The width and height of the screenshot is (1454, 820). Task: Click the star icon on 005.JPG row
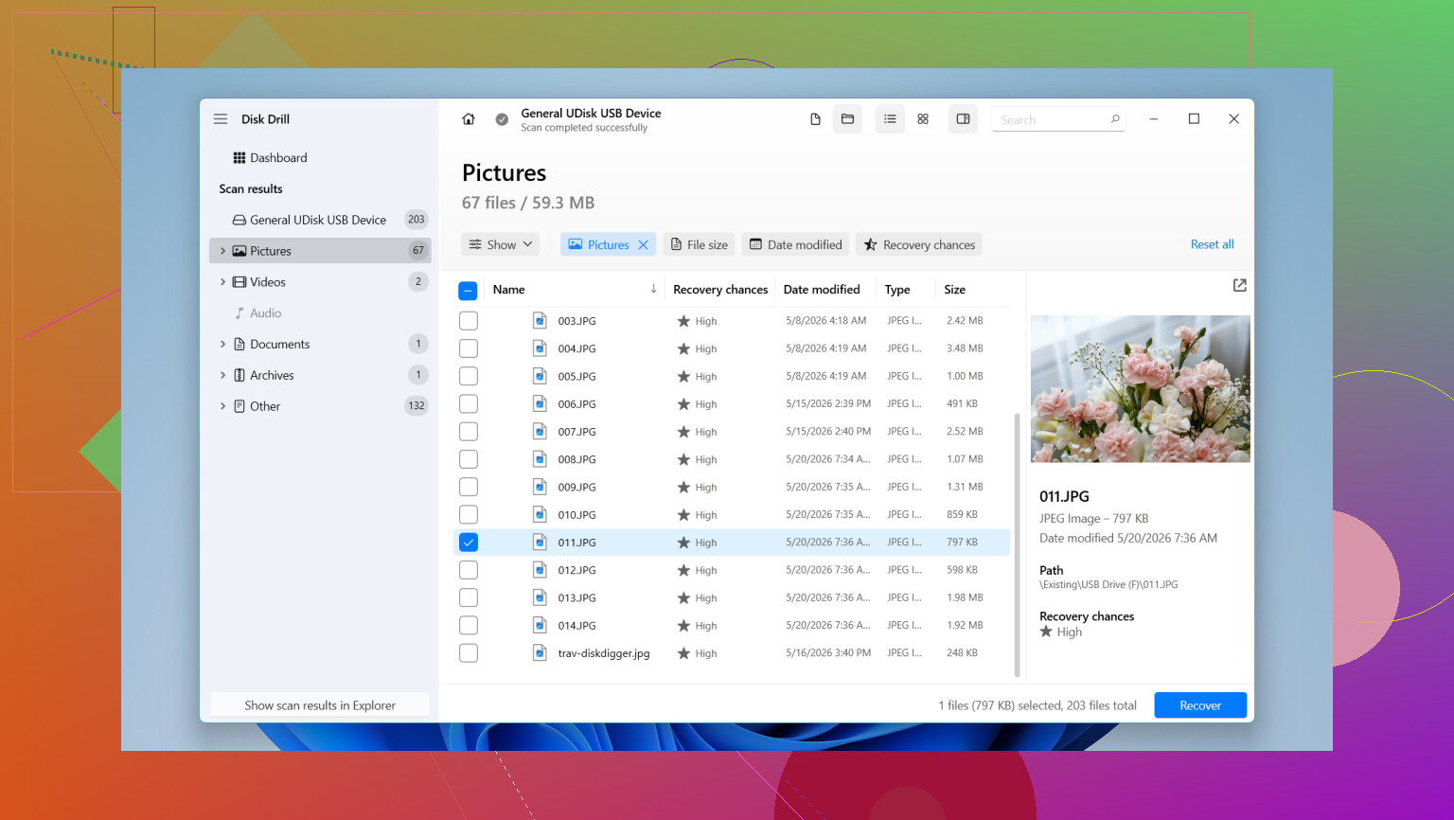[x=683, y=376]
